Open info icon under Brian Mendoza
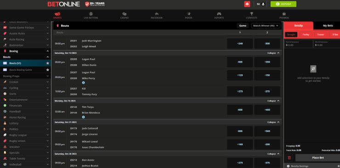The width and height of the screenshot is (340, 168). pos(83,117)
